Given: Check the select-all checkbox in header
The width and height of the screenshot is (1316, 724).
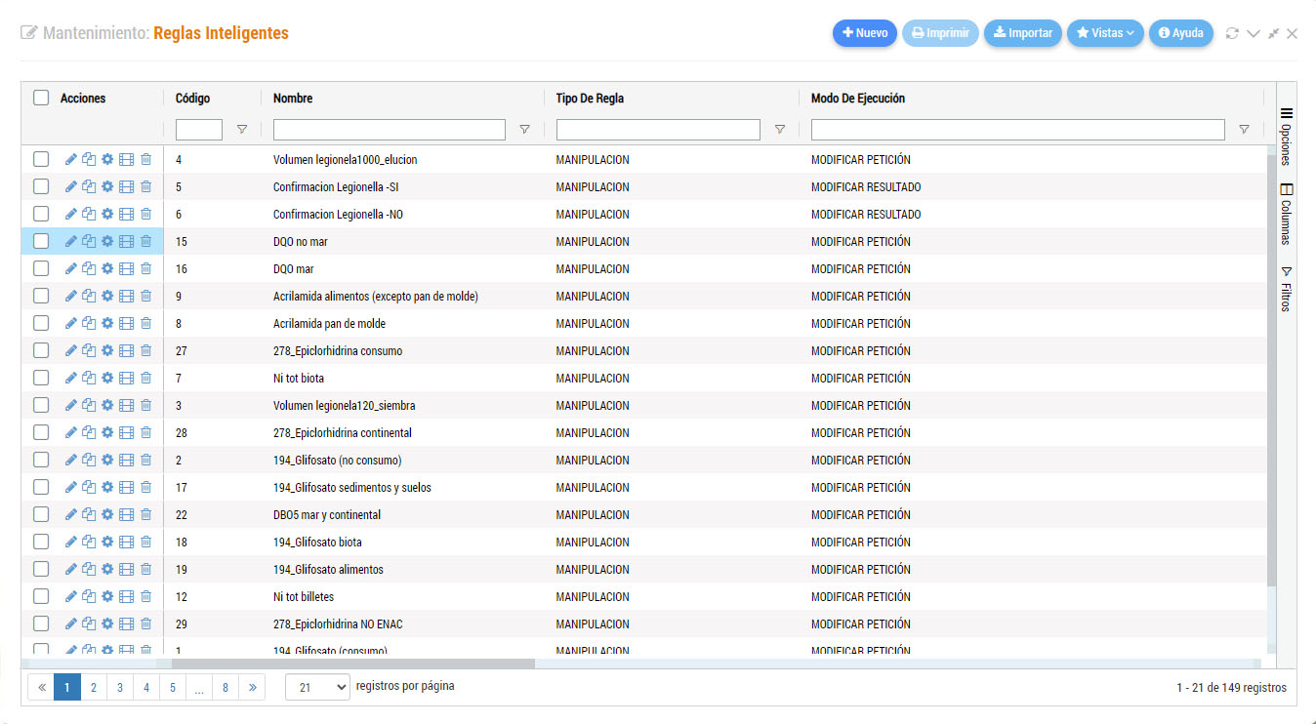Looking at the screenshot, I should [x=41, y=98].
